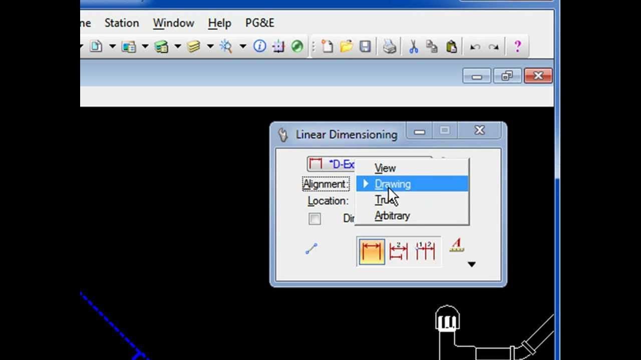Screen dimensions: 641x360
Task: Create a new file
Action: 327,46
